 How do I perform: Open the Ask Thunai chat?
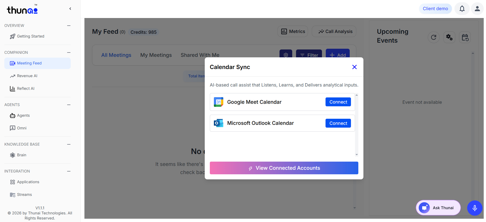pyautogui.click(x=438, y=208)
